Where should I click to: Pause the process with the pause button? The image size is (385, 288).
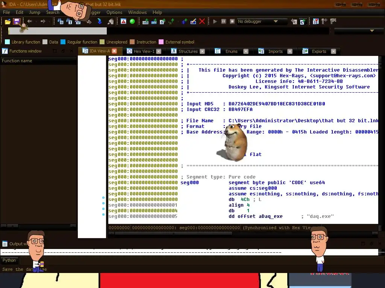point(224,21)
